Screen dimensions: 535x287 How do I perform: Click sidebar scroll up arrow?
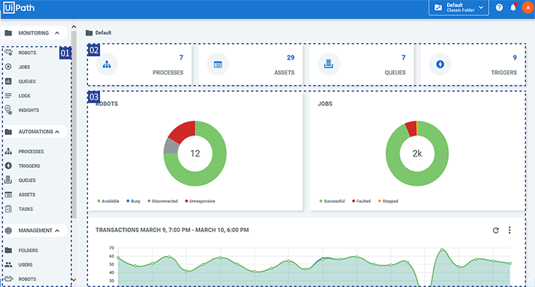coord(74,27)
